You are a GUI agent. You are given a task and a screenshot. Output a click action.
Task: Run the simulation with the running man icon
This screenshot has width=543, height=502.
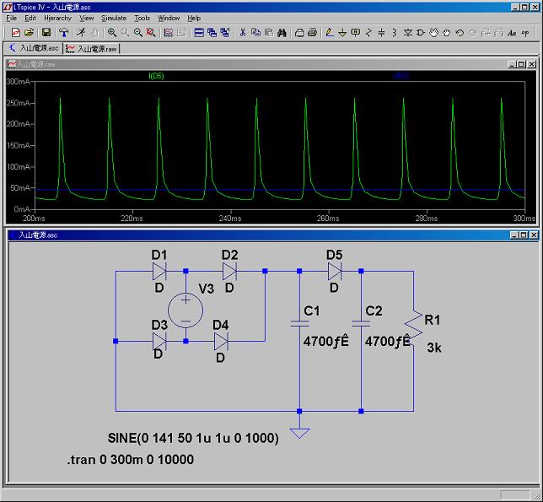pos(82,33)
